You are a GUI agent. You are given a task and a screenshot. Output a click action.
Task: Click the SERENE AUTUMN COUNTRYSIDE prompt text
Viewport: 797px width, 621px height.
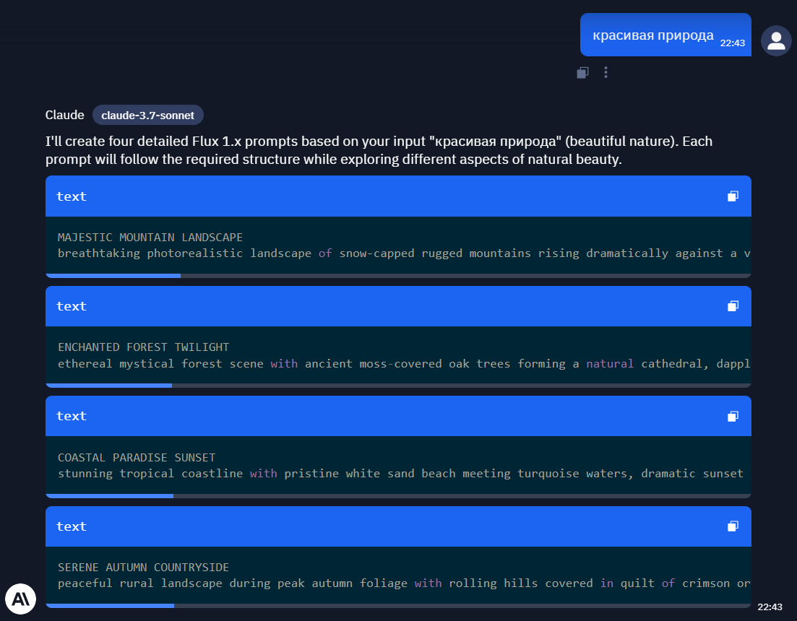[x=143, y=568]
